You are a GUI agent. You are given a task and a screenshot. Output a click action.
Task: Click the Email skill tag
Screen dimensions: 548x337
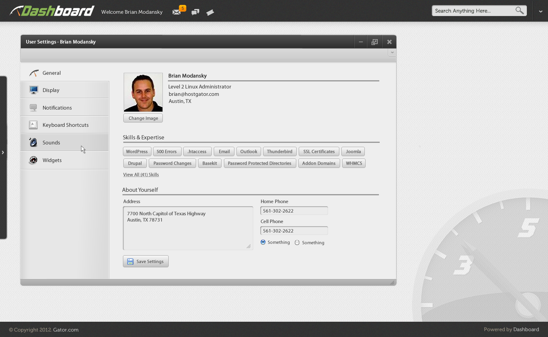click(x=224, y=151)
